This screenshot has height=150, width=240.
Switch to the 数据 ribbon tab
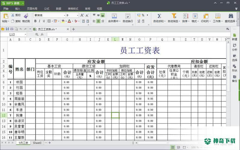coord(59,9)
